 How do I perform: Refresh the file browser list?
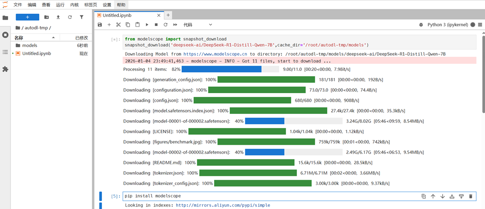pos(70,17)
